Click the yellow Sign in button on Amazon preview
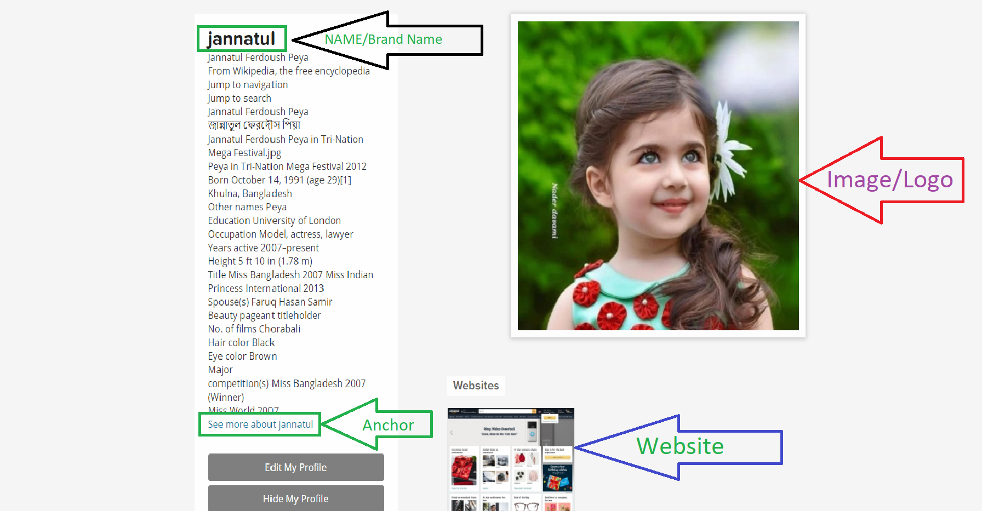This screenshot has height=511, width=982. tap(550, 417)
